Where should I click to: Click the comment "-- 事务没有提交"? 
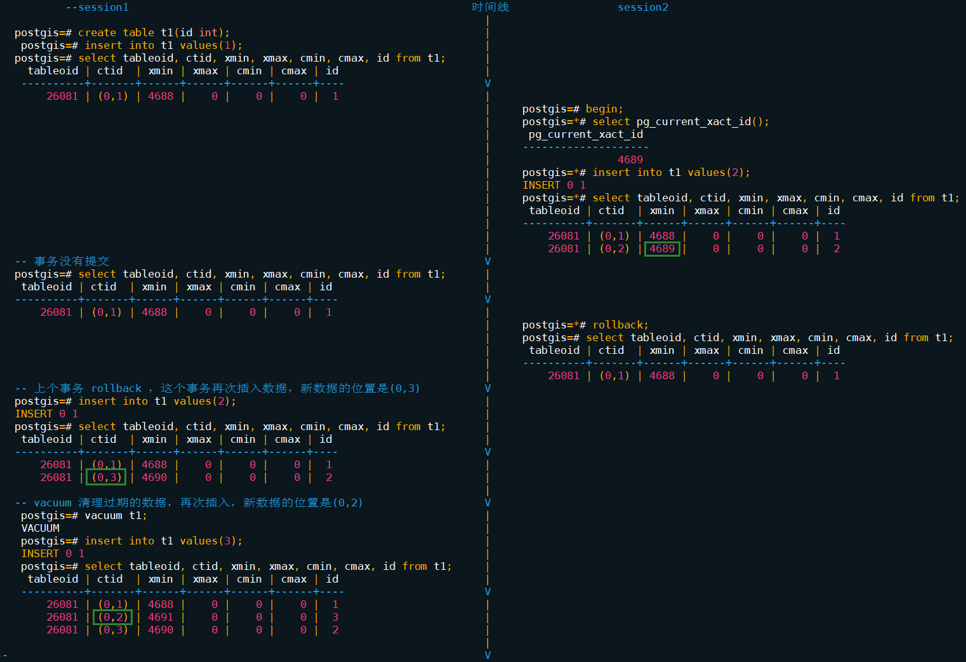62,262
